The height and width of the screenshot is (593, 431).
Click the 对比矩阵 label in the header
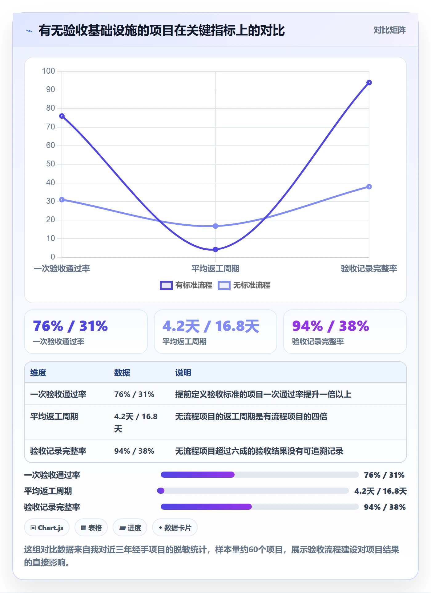[x=389, y=30]
